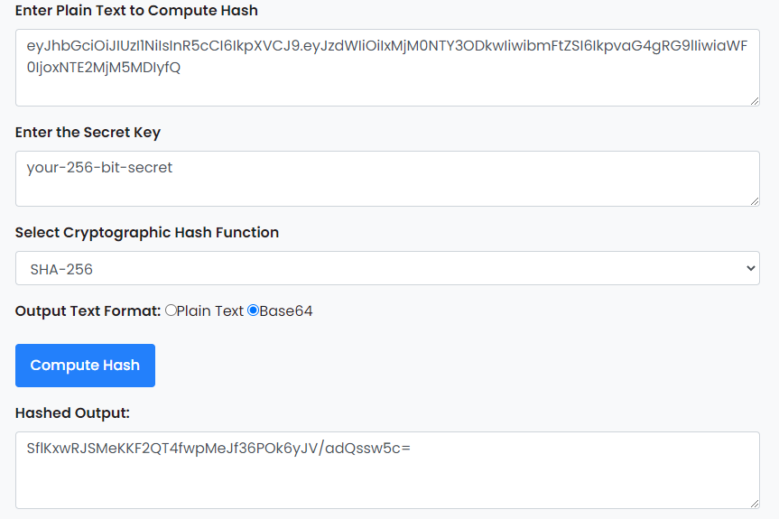The height and width of the screenshot is (519, 779).
Task: Click the 'Enter Plain Text to Compute Hash' label
Action: coord(136,11)
